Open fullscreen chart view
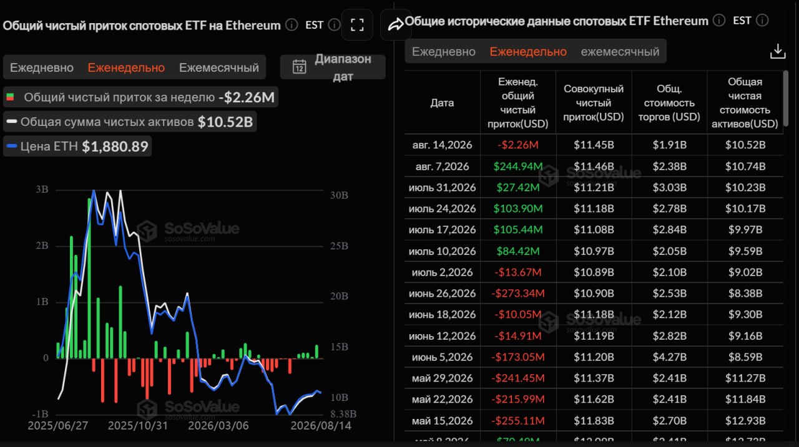This screenshot has width=799, height=447. (357, 25)
